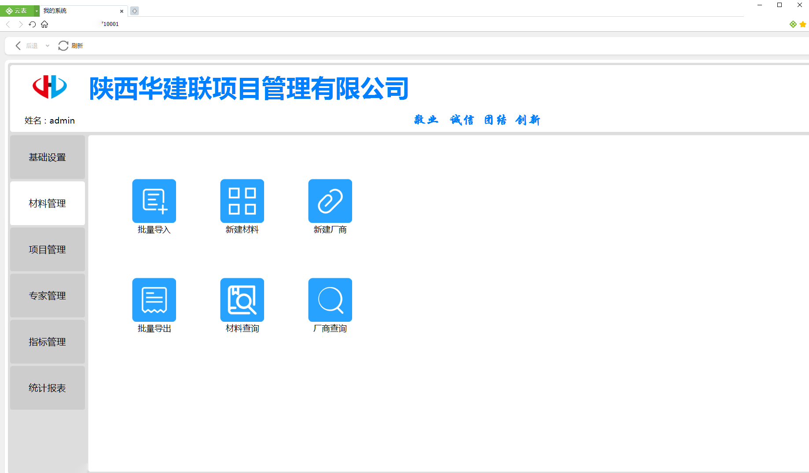
Task: Open the 厂商查询 vendor search icon
Action: pos(330,300)
